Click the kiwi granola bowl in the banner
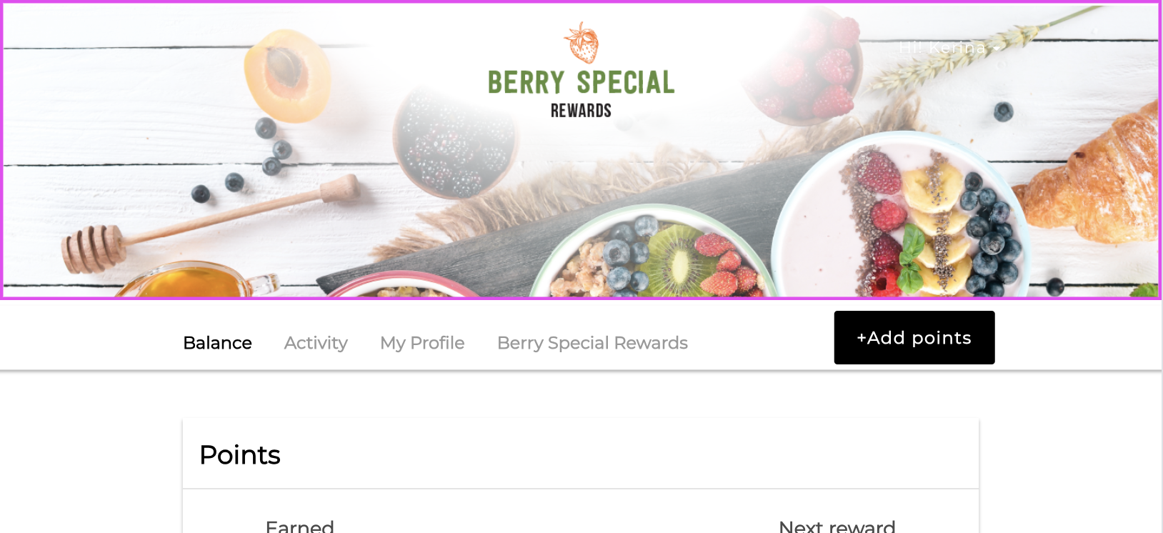 point(654,253)
